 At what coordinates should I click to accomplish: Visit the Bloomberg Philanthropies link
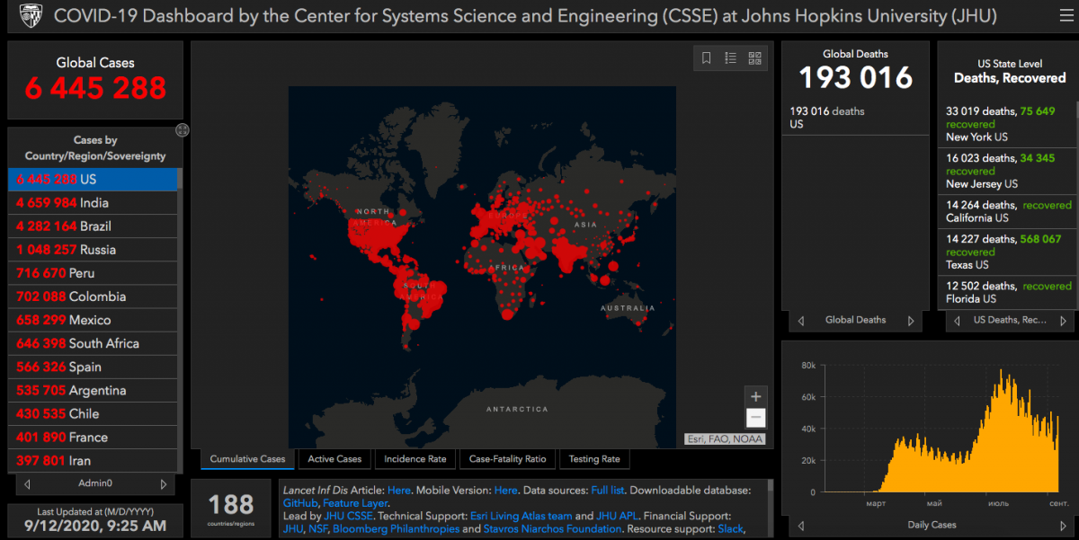tap(396, 528)
